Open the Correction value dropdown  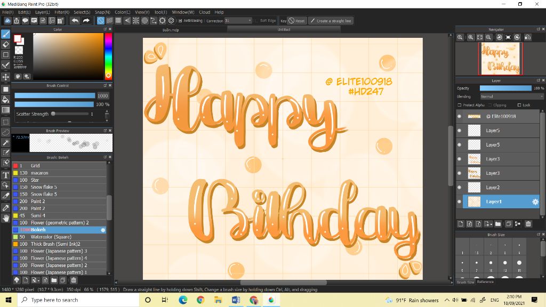coord(238,21)
